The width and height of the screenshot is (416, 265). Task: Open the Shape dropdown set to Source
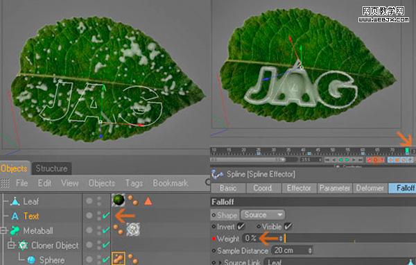[263, 214]
